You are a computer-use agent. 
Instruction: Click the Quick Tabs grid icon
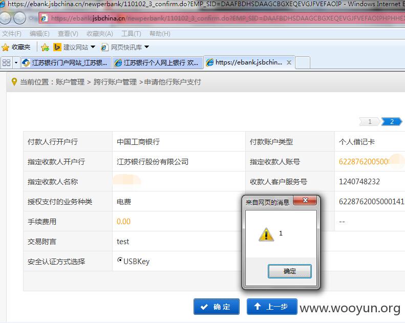point(6,63)
